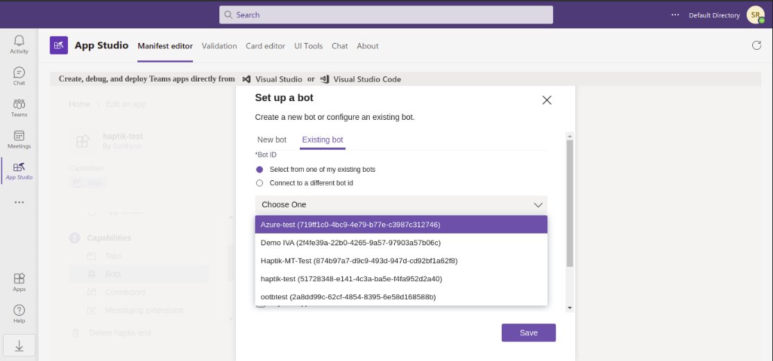Open the Card editor tab
Screen dimensions: 773x361
coord(265,46)
